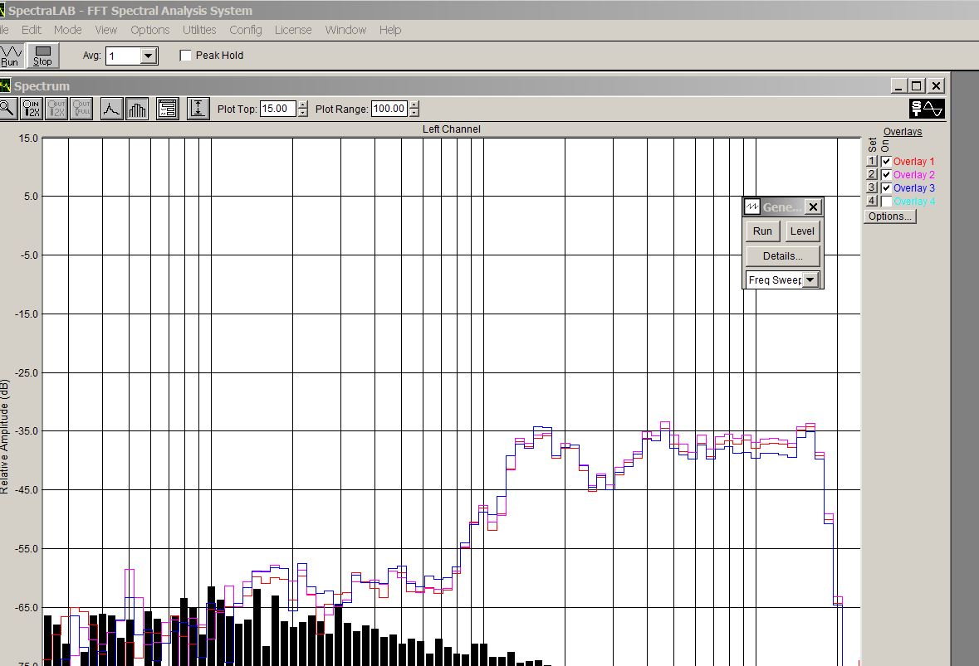Close the Generator floating window

[813, 207]
